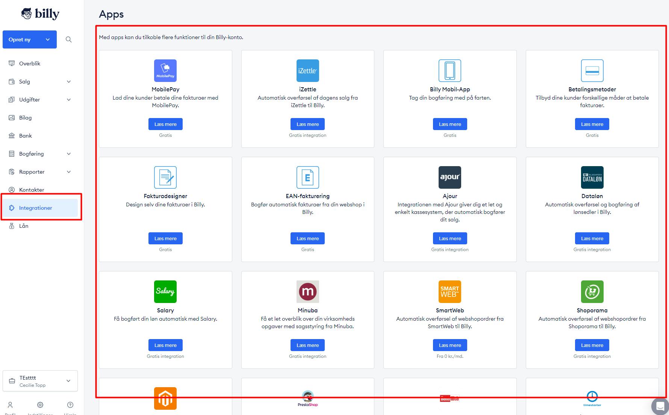
Task: Open the TEstttt company switcher
Action: pos(40,381)
